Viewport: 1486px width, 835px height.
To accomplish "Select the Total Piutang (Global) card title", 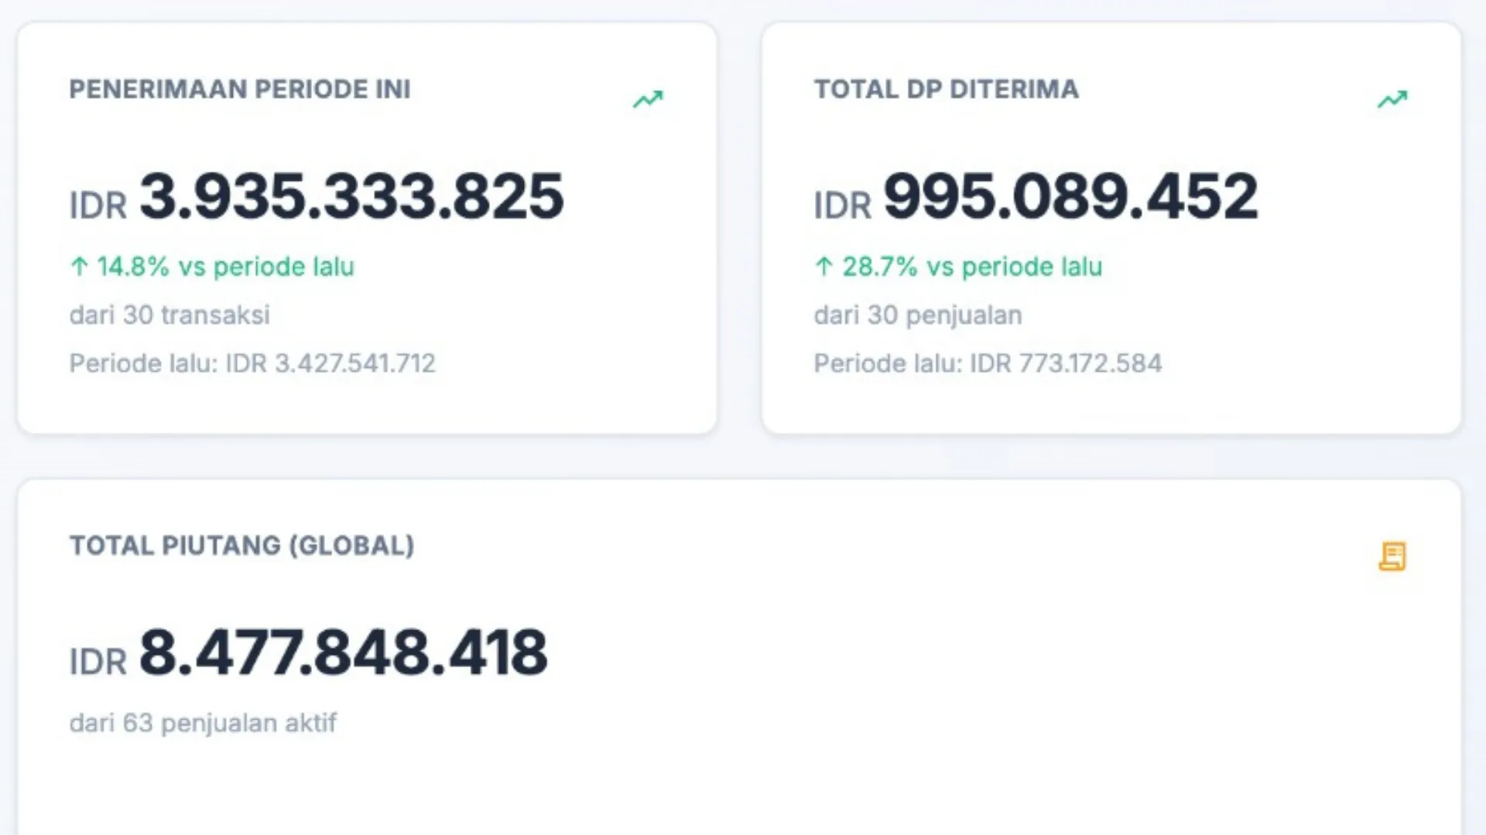I will point(242,546).
